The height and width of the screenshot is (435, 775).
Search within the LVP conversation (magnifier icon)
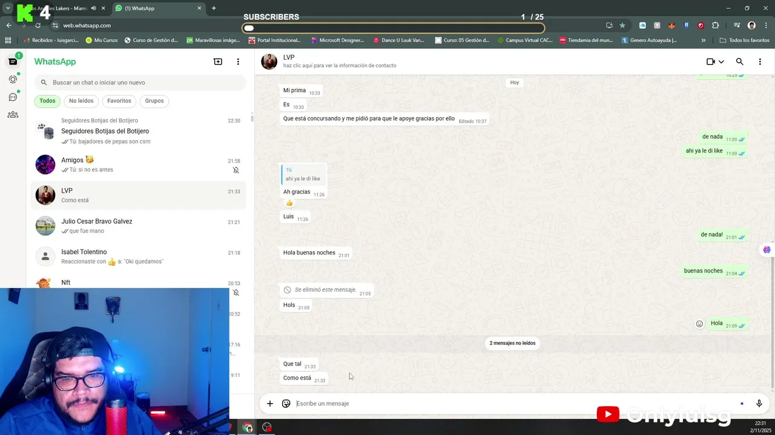pos(739,62)
